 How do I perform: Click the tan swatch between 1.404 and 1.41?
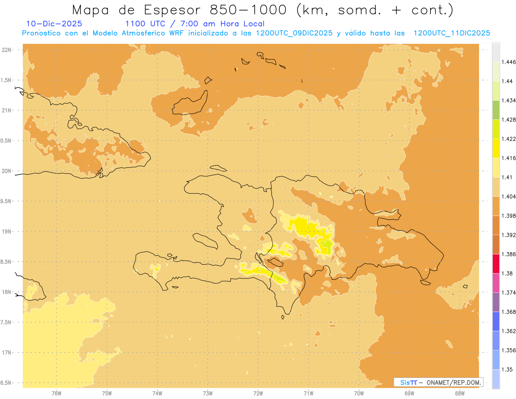pos(496,187)
